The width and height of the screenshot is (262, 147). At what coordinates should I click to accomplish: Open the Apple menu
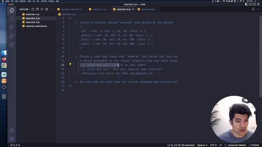[3, 1]
